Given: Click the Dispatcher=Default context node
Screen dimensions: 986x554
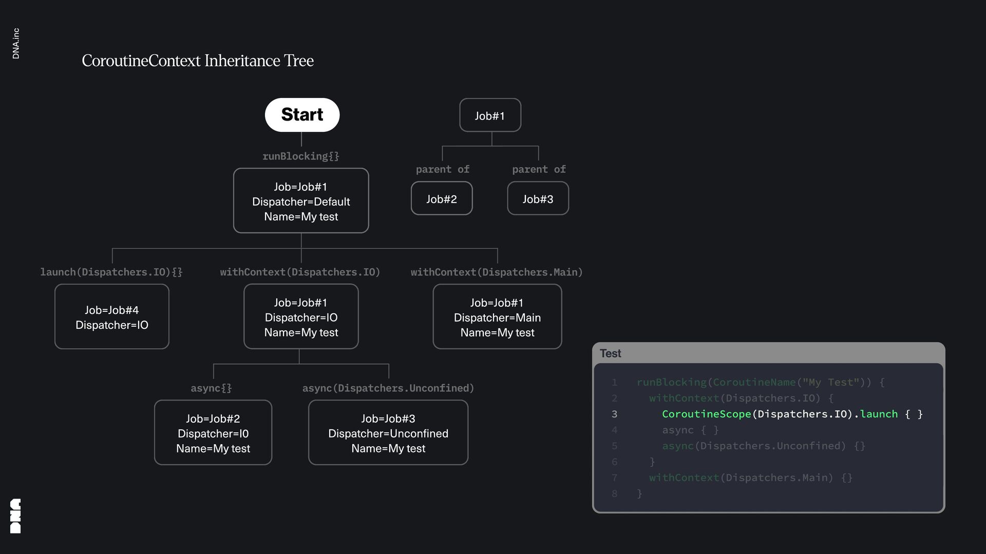Looking at the screenshot, I should 301,201.
